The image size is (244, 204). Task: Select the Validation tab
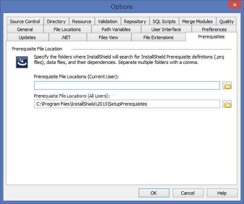pyautogui.click(x=108, y=21)
